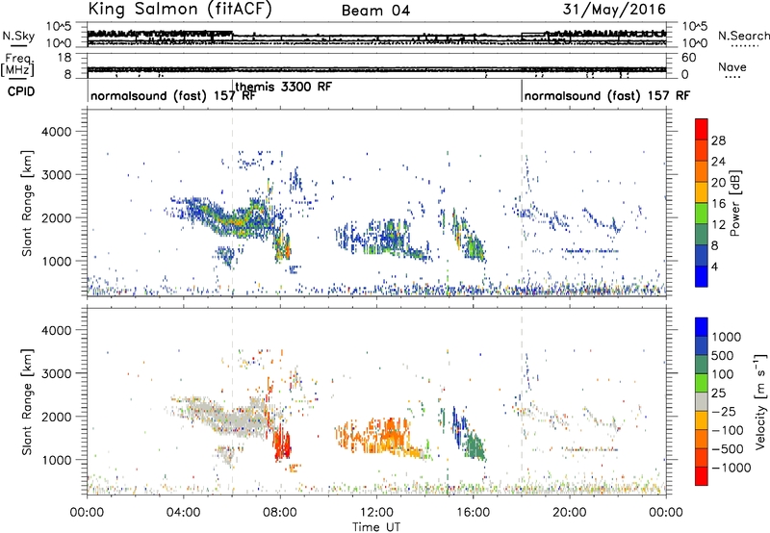
Task: Click the '04:00' time axis tick label
Action: pos(184,513)
